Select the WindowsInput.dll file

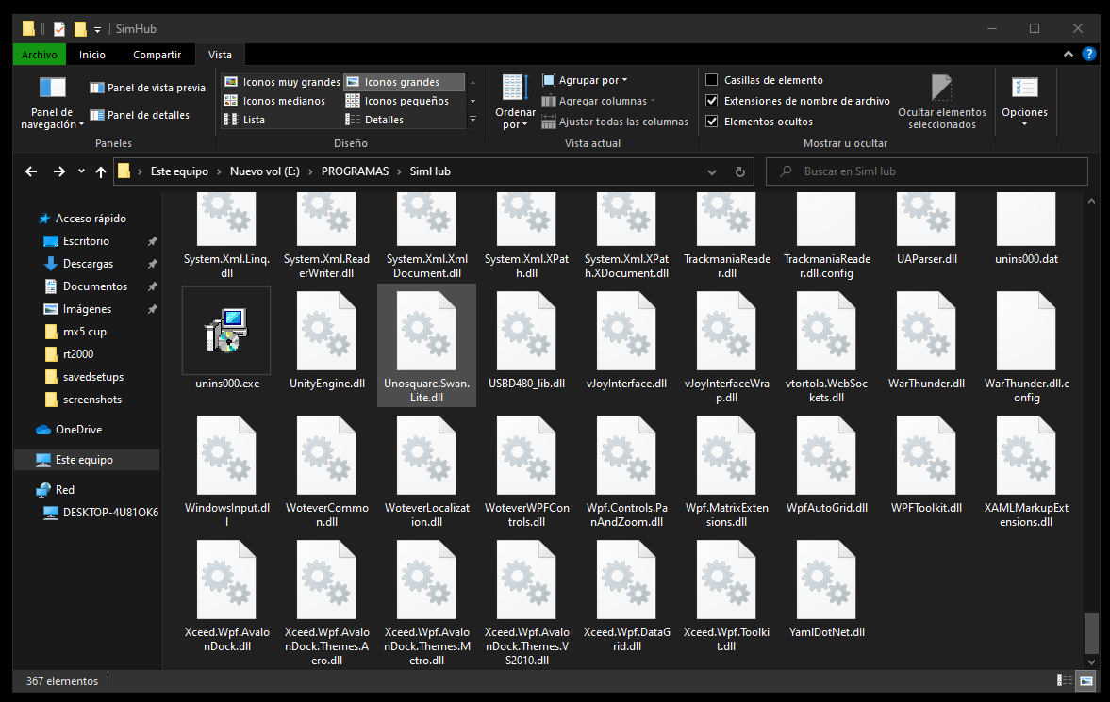(x=226, y=470)
